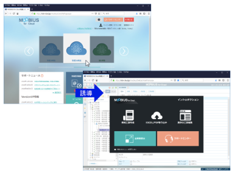Click back button in the front browser window
Screen dimensions: 234x175
click(x=85, y=80)
